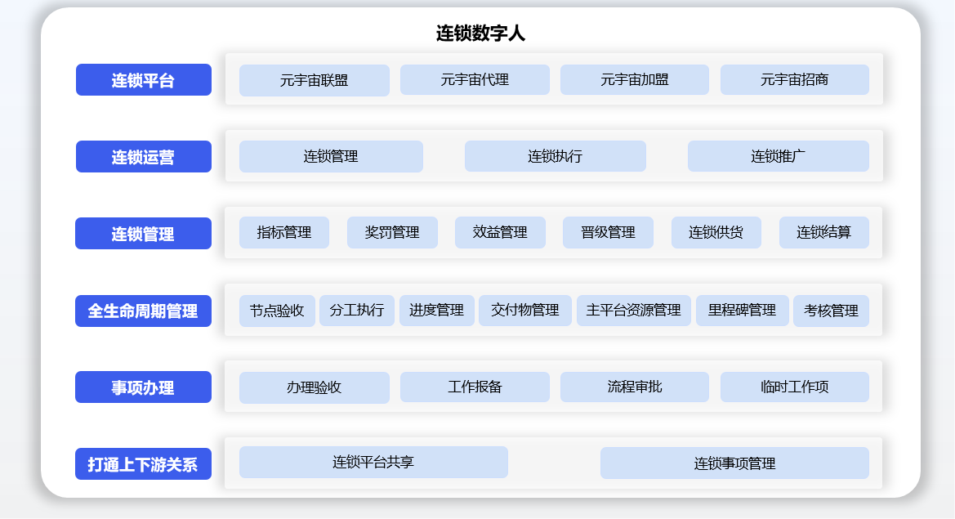This screenshot has height=519, width=955.
Task: Click the 连锁执行 button
Action: pos(555,156)
